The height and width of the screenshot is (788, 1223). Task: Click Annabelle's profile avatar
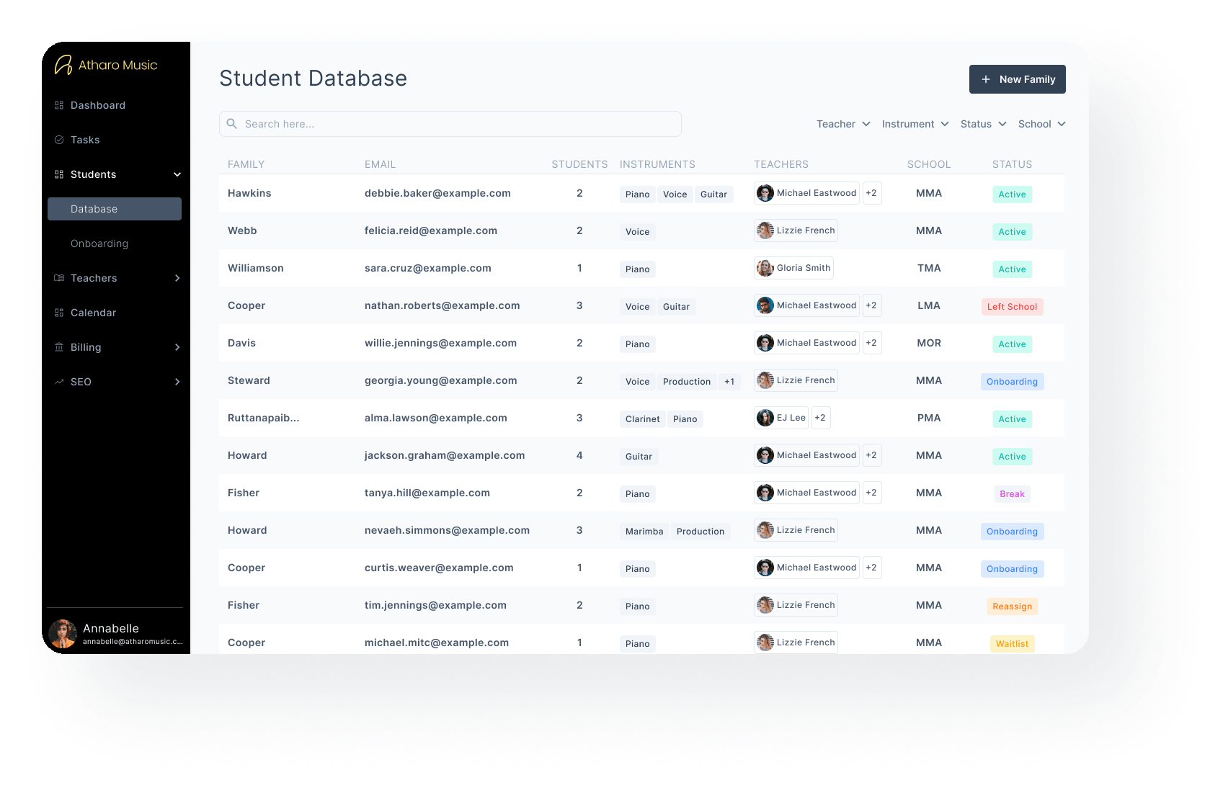(63, 634)
